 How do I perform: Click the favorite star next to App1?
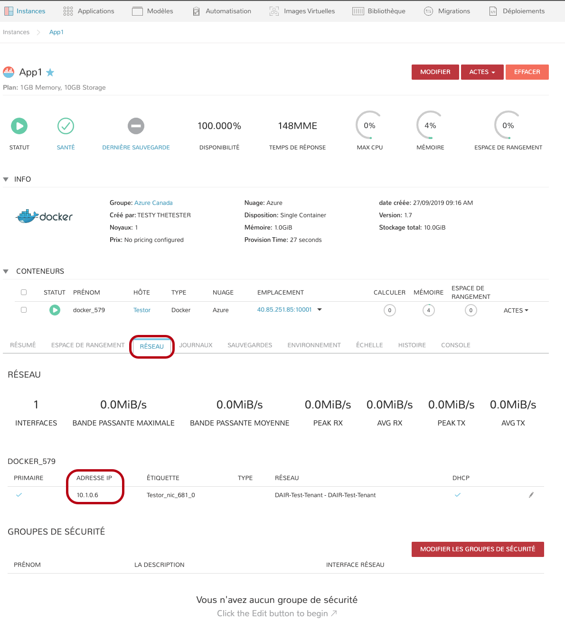coord(50,73)
